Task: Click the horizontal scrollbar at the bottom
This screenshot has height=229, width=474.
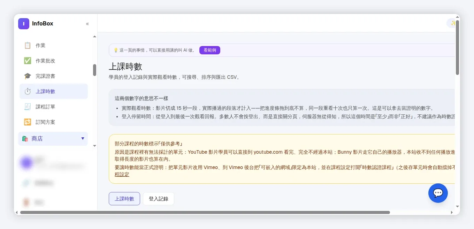Action: coord(205,212)
